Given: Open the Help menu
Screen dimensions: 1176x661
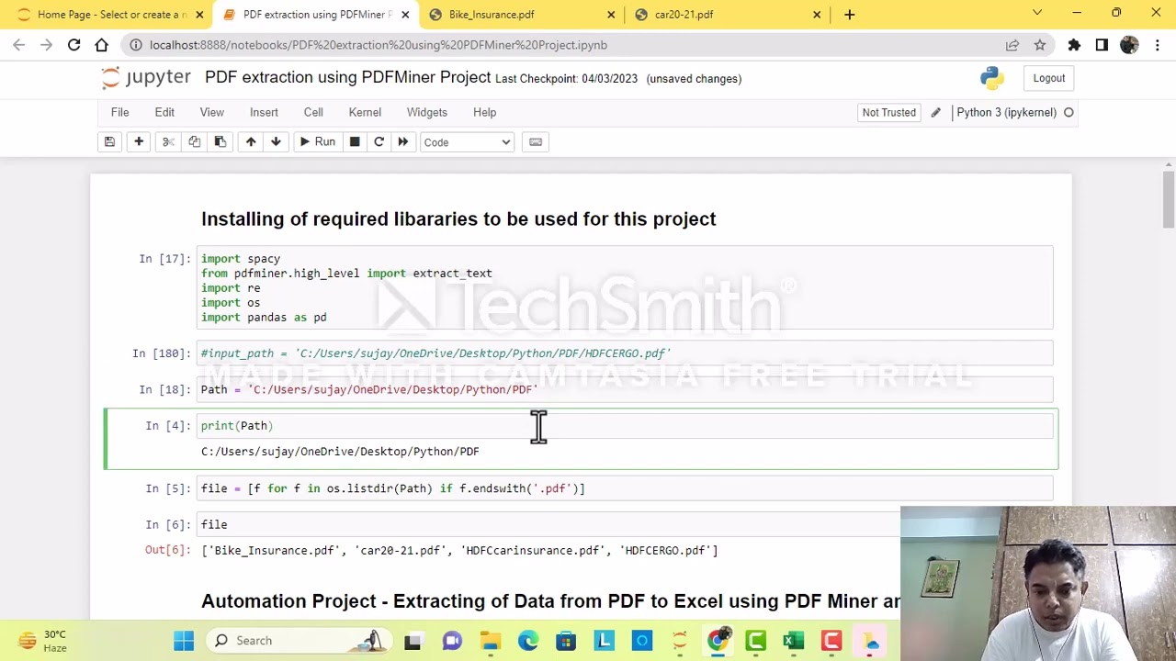Looking at the screenshot, I should (x=484, y=112).
